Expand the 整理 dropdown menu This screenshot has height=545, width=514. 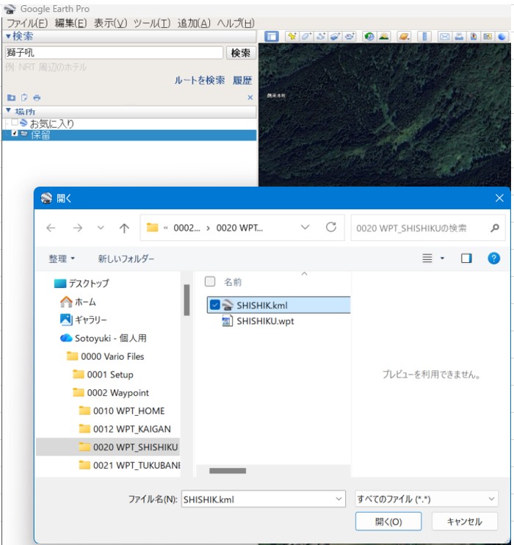click(x=62, y=259)
